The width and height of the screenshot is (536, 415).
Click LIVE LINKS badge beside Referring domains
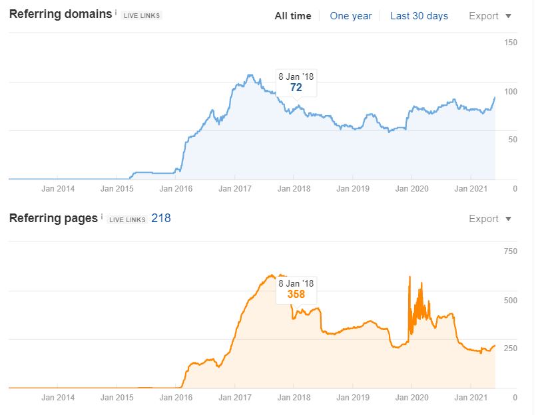pyautogui.click(x=142, y=16)
